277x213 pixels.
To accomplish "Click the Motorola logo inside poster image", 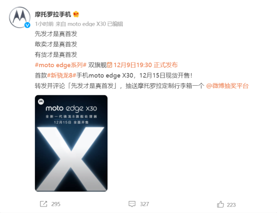I will coord(41,102).
